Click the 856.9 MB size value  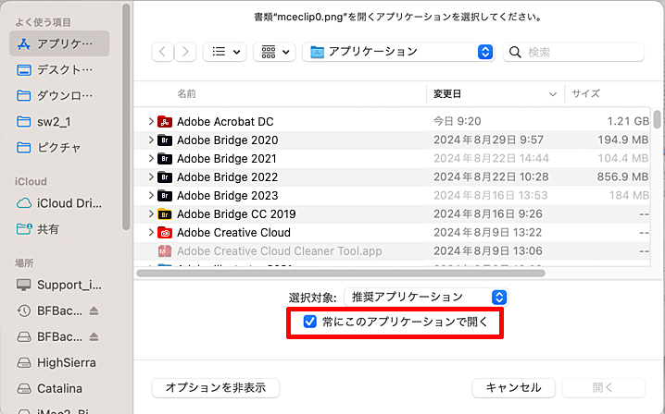tap(622, 177)
